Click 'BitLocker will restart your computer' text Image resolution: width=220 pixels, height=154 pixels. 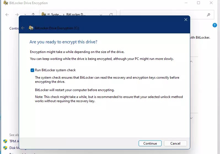click(75, 90)
